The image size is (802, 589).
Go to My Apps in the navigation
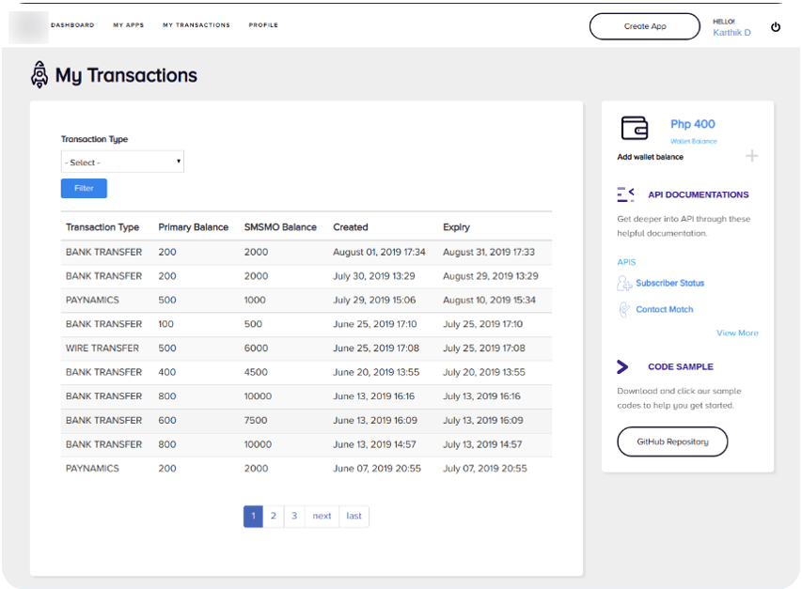[x=129, y=25]
